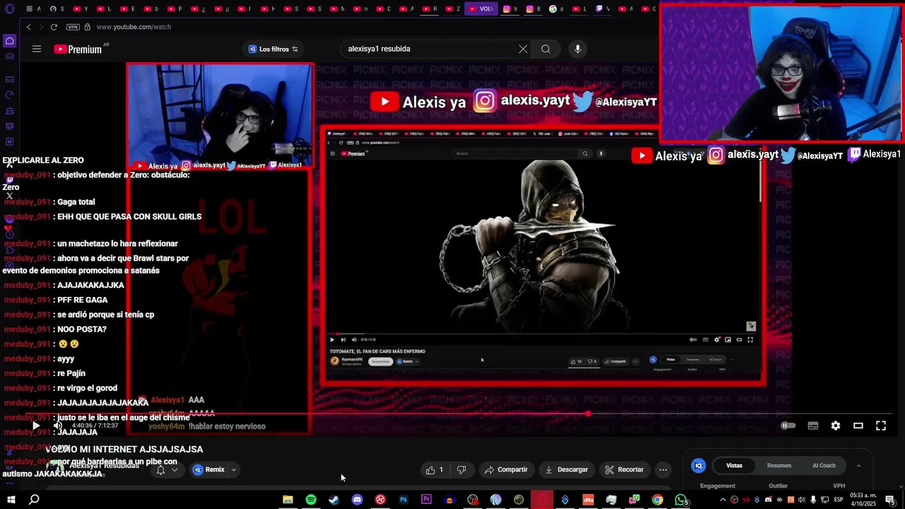This screenshot has width=905, height=509.
Task: Switch to the VOLV browser tab
Action: (x=481, y=8)
